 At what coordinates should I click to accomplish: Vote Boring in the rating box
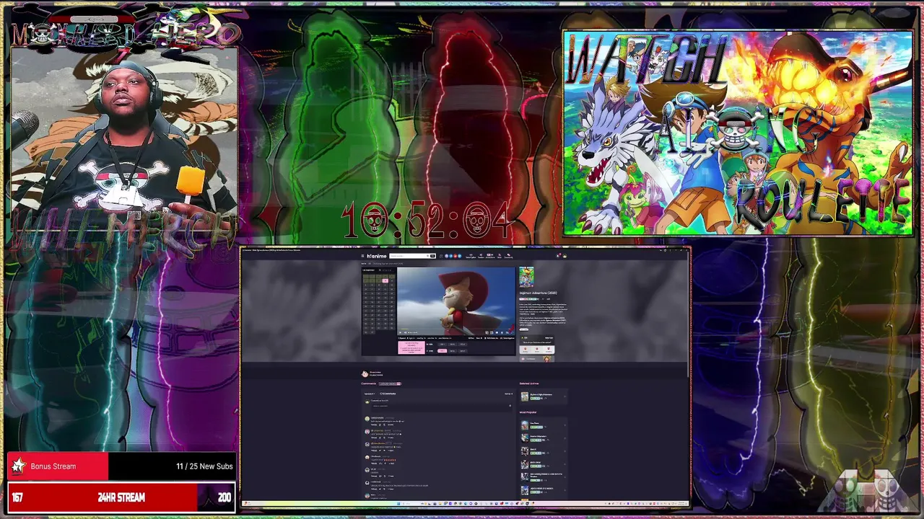tap(526, 350)
